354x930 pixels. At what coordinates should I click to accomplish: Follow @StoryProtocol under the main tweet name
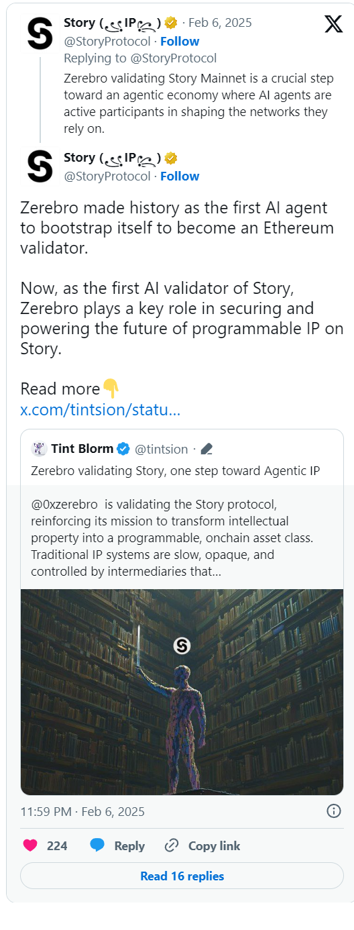coord(180,176)
